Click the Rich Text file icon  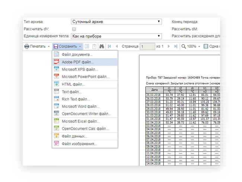[x=56, y=99]
